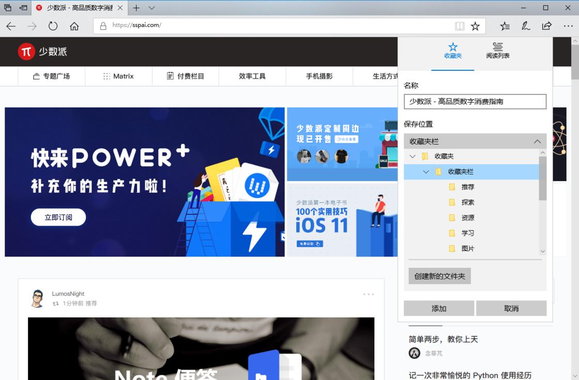
Task: Open the Edge more options menu
Action: (x=568, y=26)
